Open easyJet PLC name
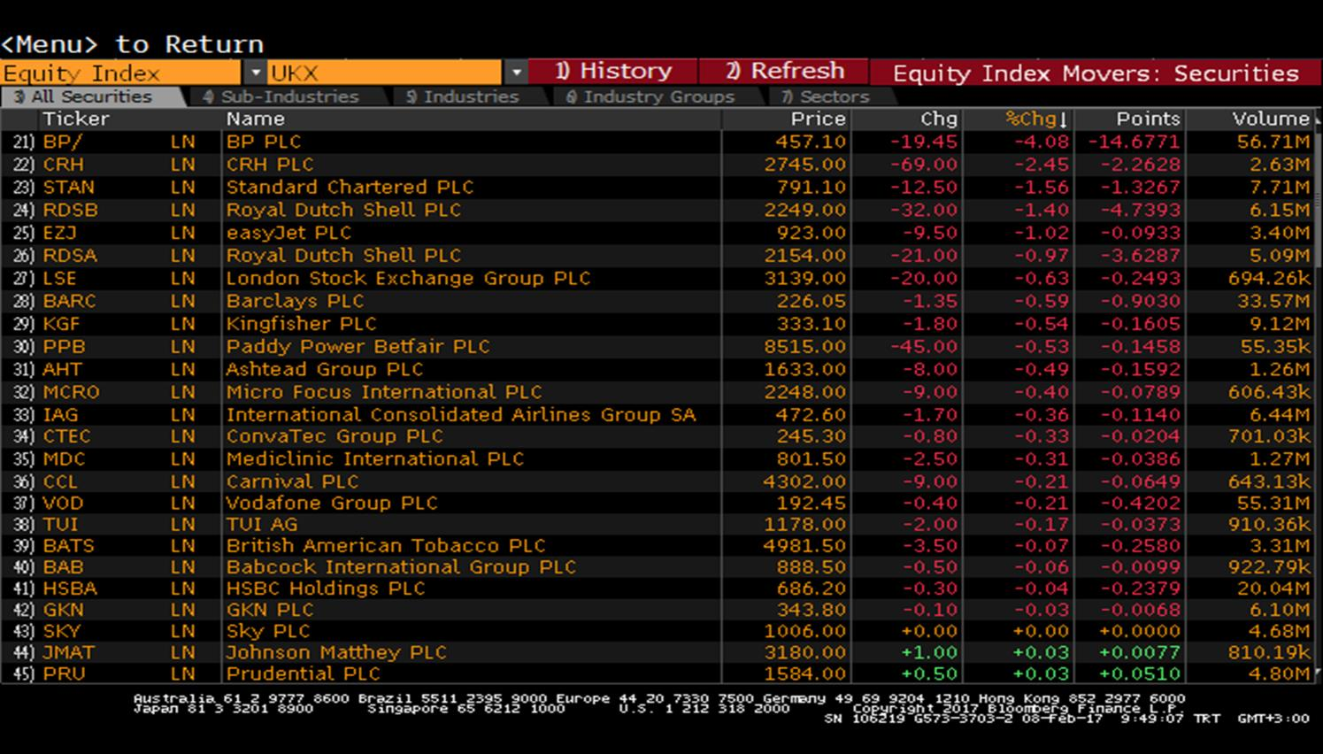The image size is (1323, 754). (288, 233)
